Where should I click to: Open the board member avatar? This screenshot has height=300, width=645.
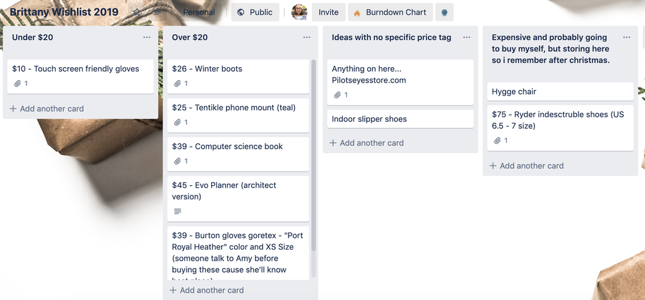pos(300,12)
